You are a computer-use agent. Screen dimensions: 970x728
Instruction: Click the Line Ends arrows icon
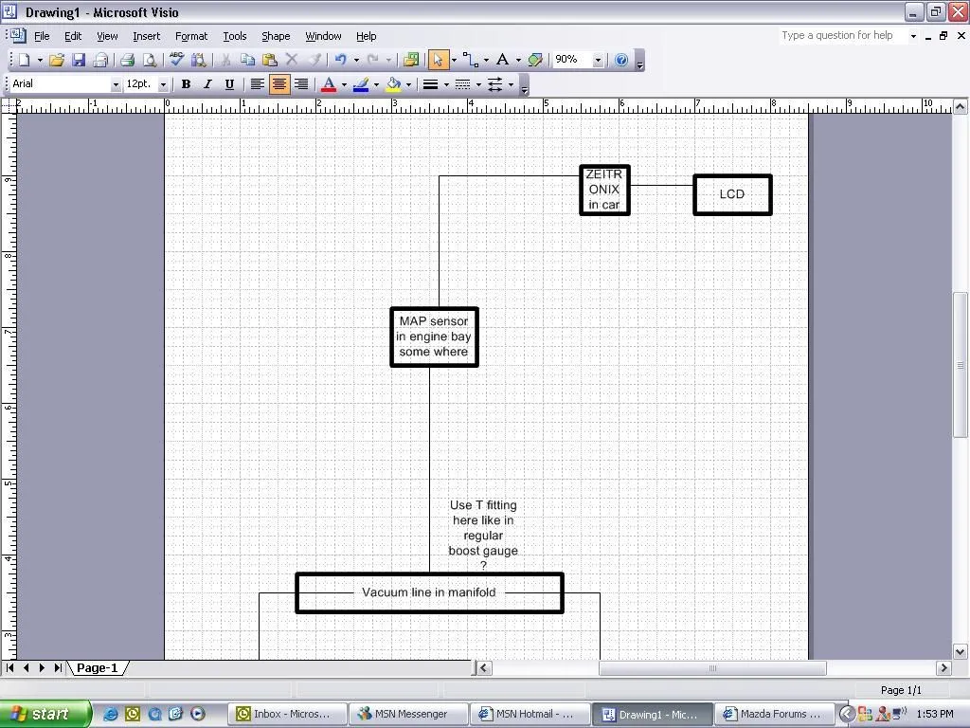point(494,84)
